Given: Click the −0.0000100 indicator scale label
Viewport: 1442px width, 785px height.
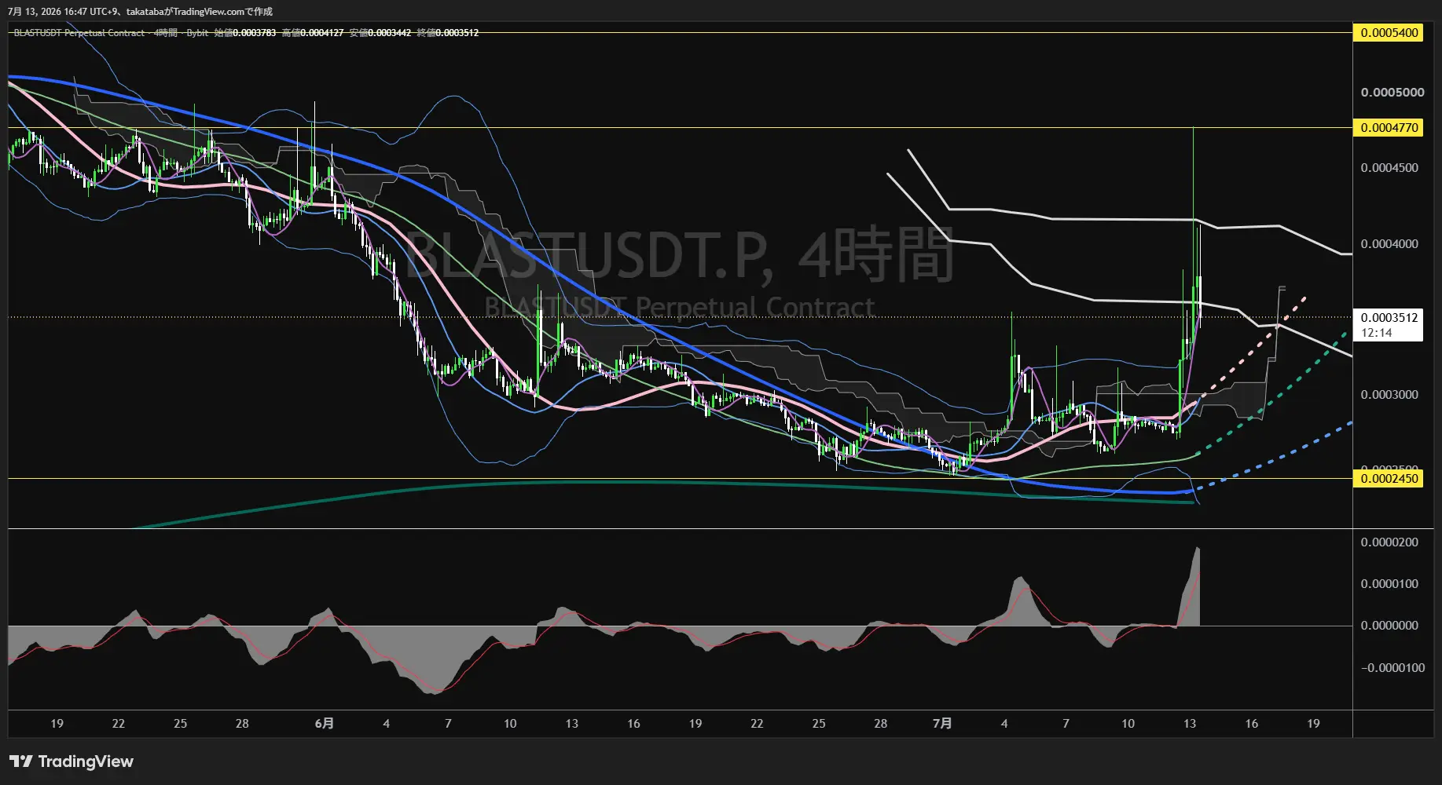Looking at the screenshot, I should click(1392, 668).
